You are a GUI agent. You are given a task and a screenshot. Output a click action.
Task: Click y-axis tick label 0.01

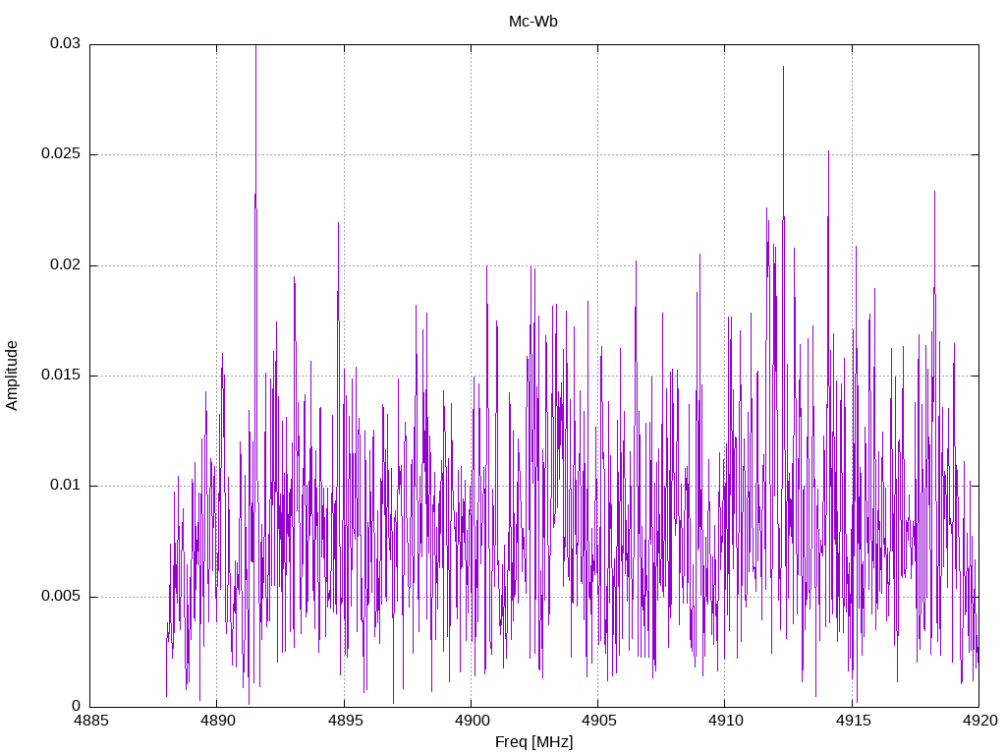[66, 486]
